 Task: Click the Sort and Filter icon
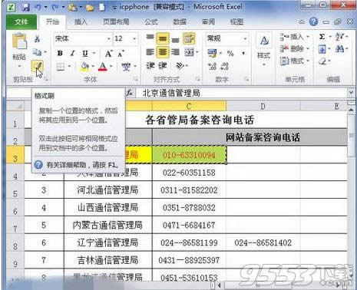coord(340,37)
